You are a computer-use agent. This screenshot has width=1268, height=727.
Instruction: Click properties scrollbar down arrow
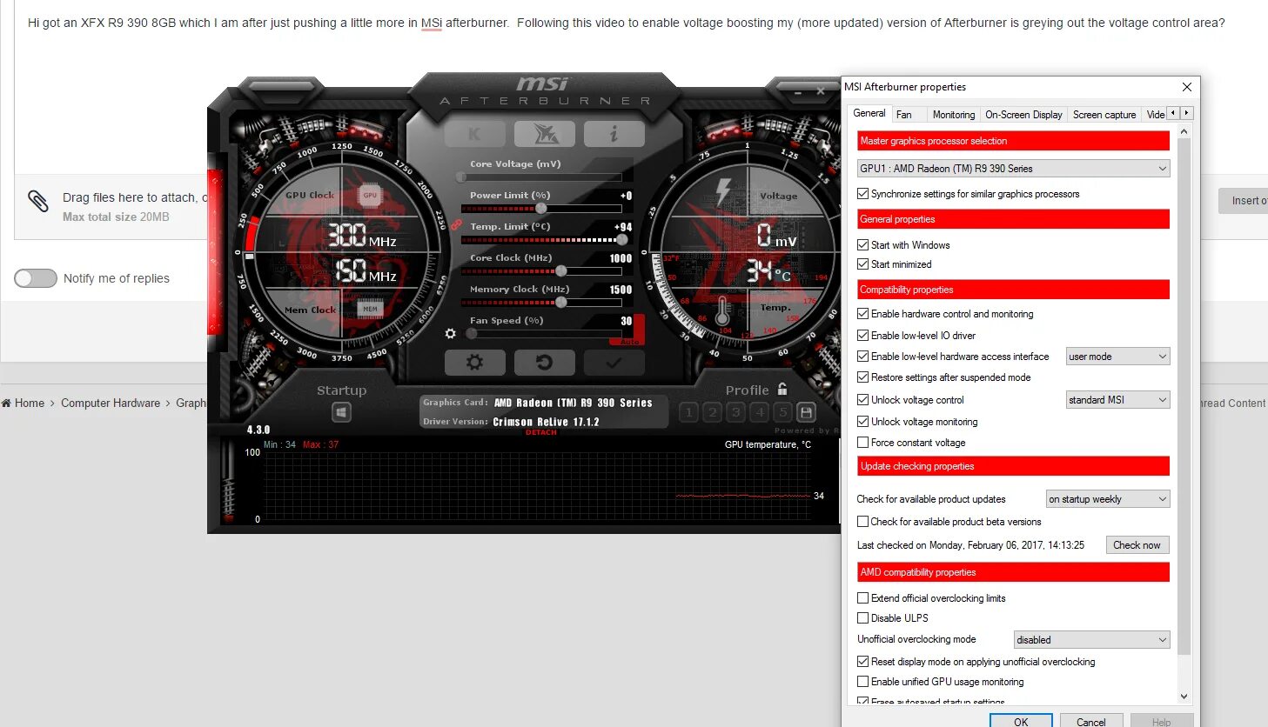tap(1184, 696)
